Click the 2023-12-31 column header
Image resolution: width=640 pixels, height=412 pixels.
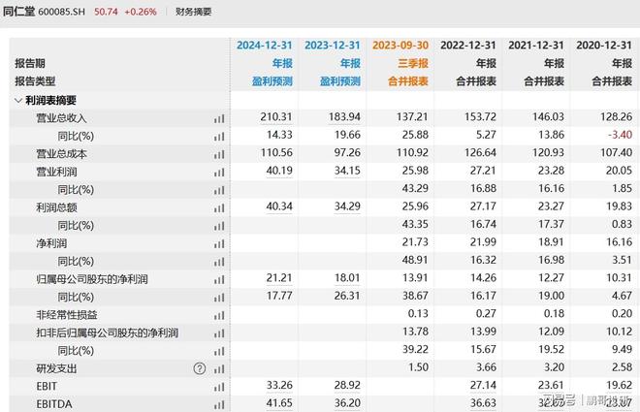(333, 45)
